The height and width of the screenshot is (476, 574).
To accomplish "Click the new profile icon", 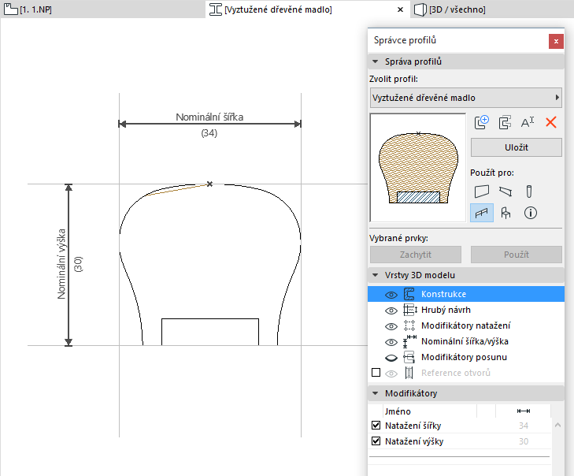I will pyautogui.click(x=482, y=122).
